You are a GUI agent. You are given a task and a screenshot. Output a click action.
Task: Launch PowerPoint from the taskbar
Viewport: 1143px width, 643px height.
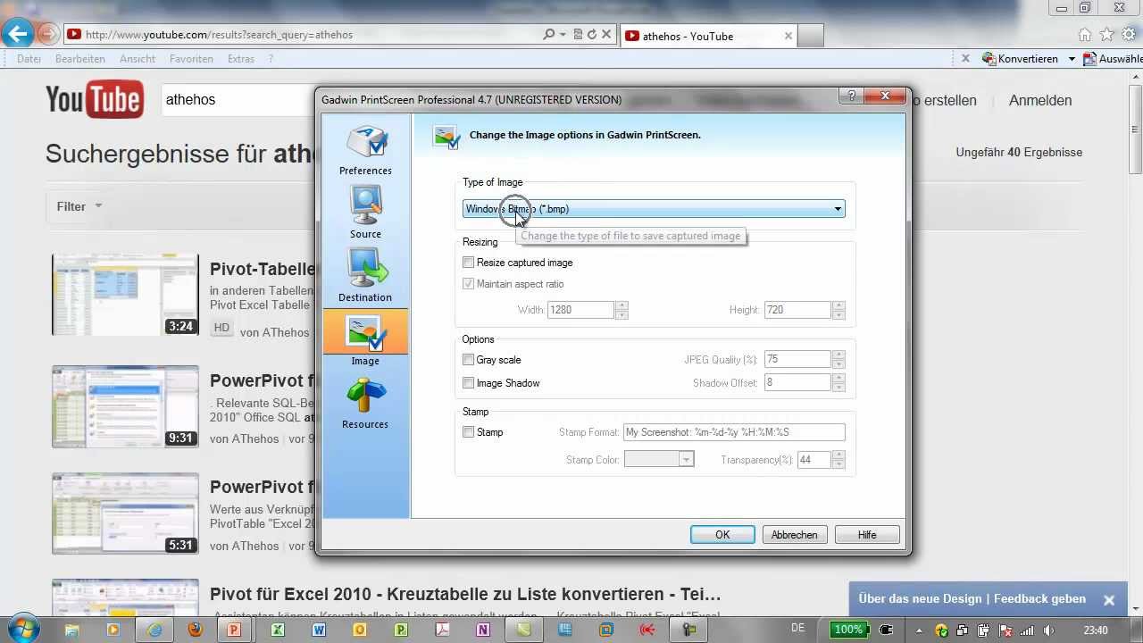click(234, 630)
